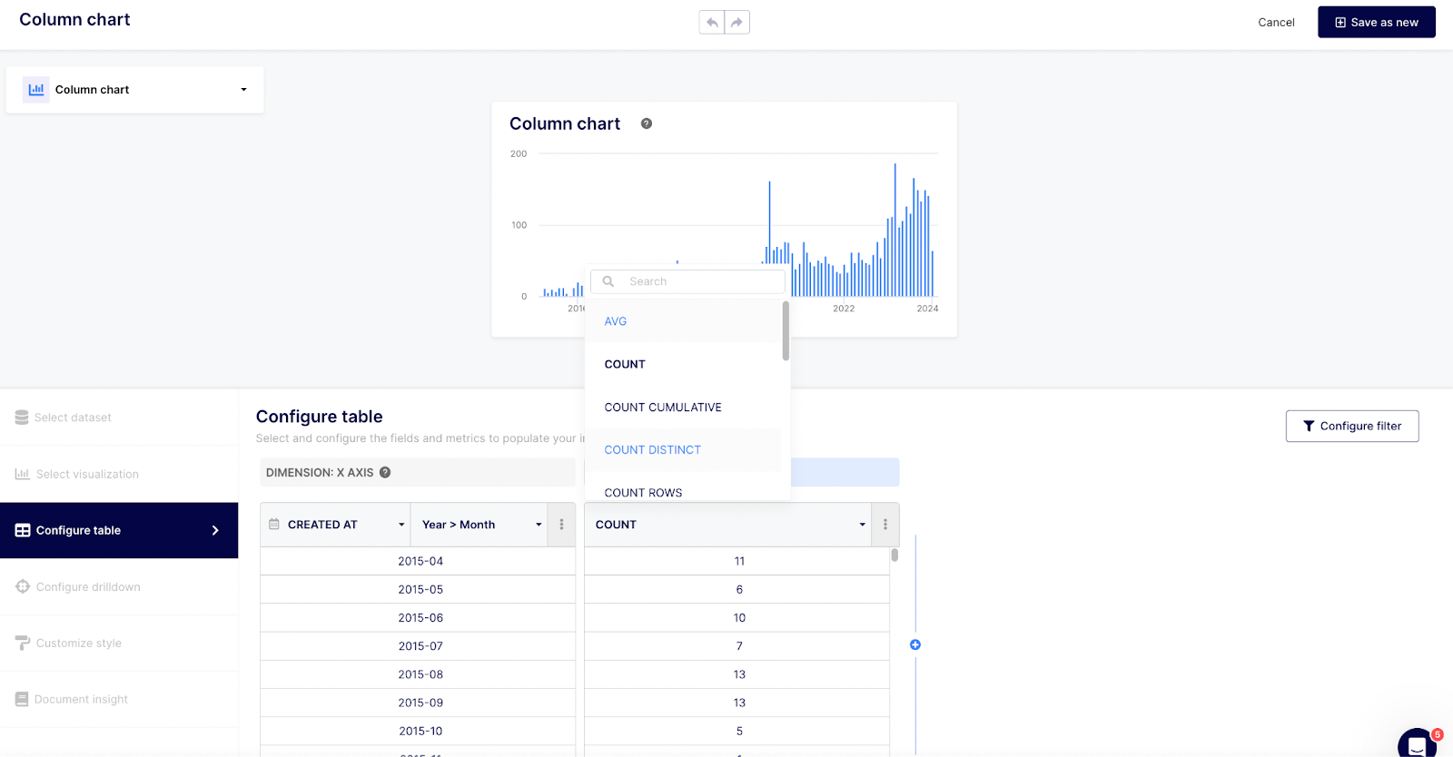
Task: Open the Configure filter button
Action: (x=1351, y=426)
